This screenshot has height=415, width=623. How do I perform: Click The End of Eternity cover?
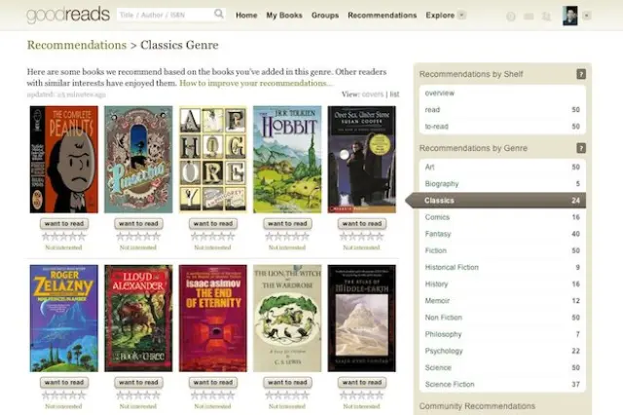[x=212, y=318]
